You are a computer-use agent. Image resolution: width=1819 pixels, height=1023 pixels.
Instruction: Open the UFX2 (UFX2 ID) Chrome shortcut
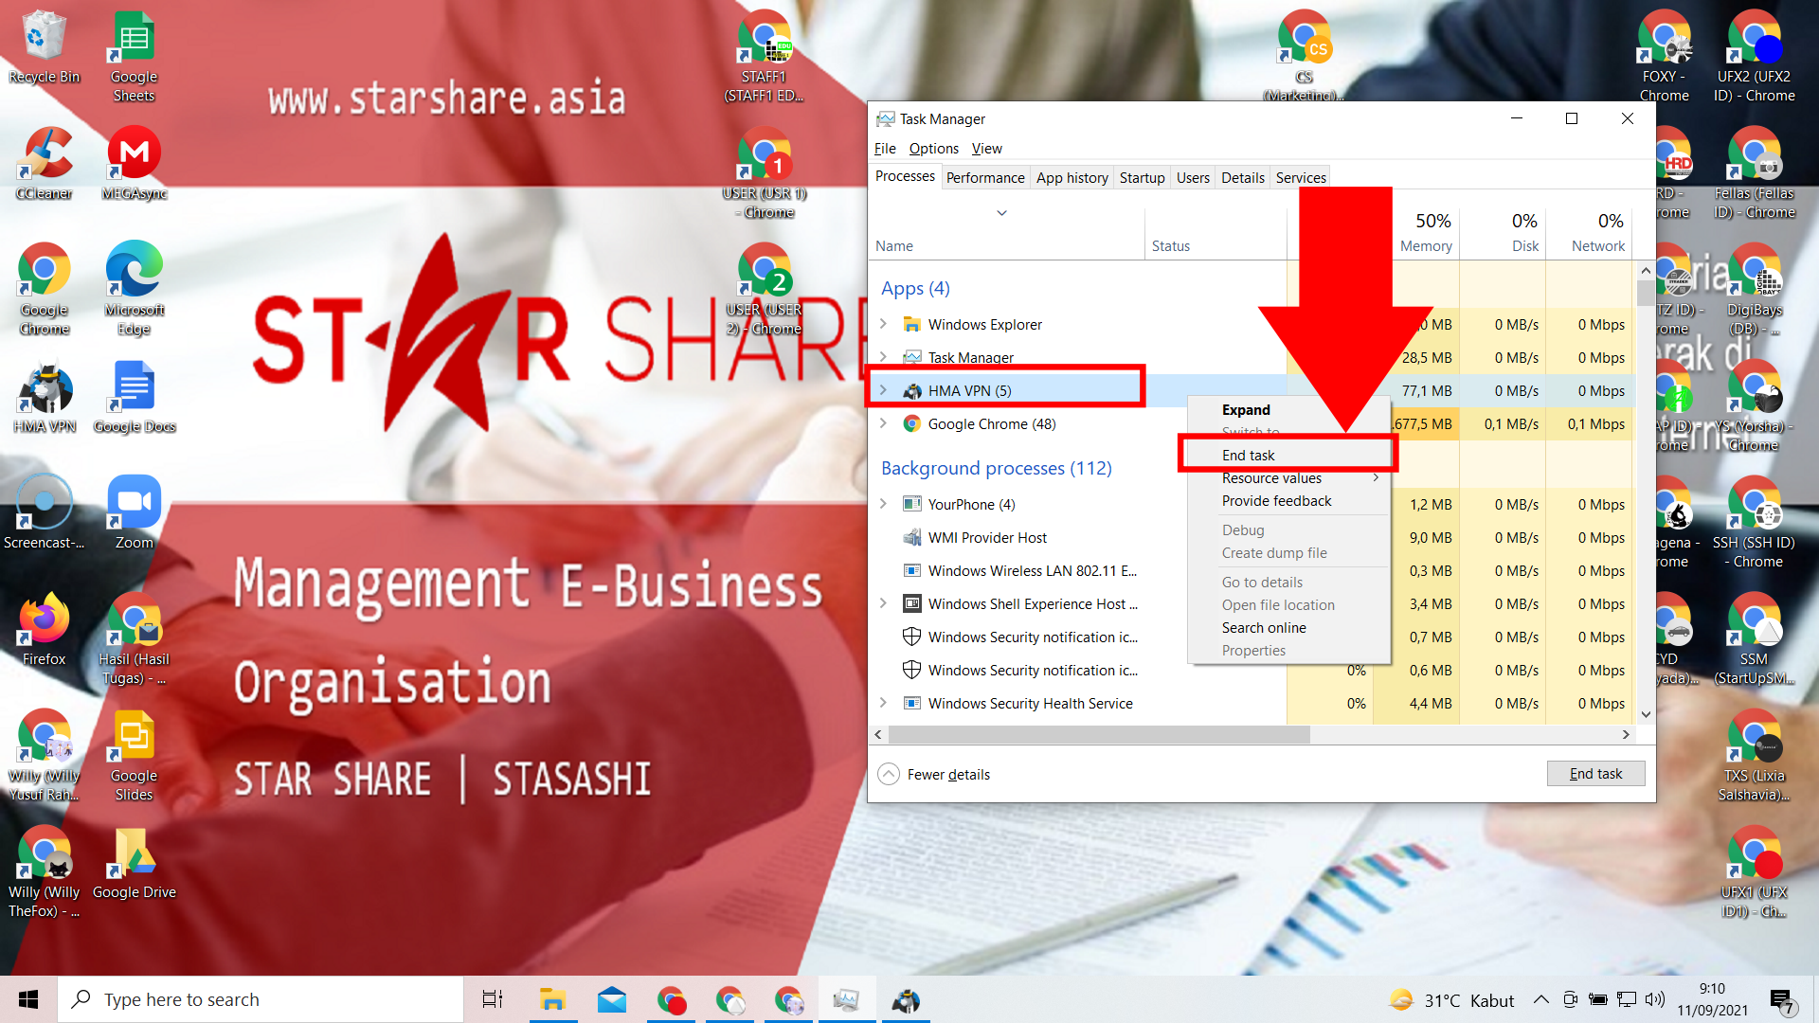[x=1754, y=57]
